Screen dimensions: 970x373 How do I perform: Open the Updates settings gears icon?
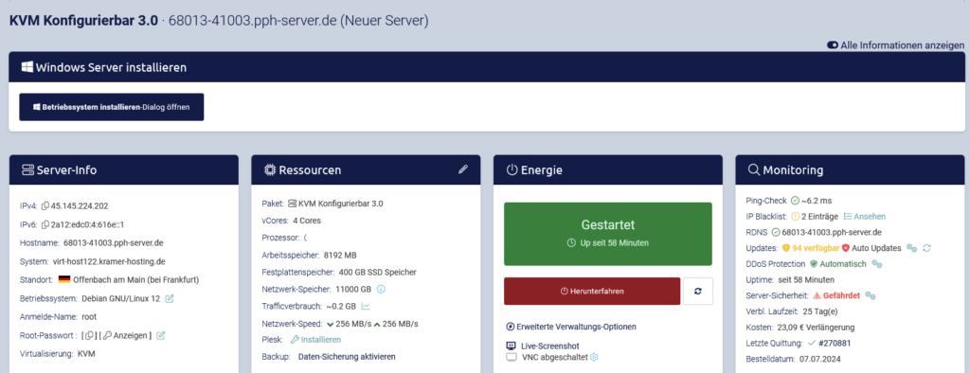coord(911,248)
